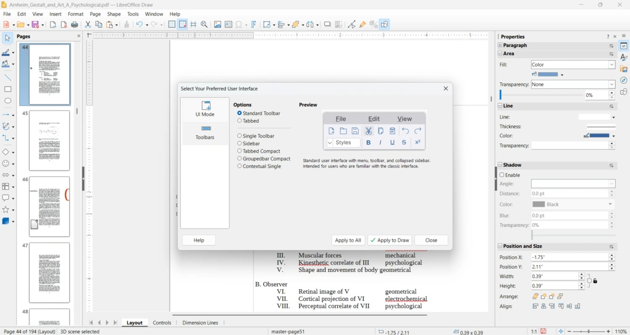Select the 3D Objects cube tool

click(6, 221)
